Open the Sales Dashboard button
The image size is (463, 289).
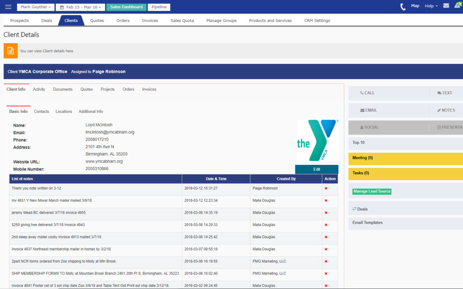[x=126, y=7]
